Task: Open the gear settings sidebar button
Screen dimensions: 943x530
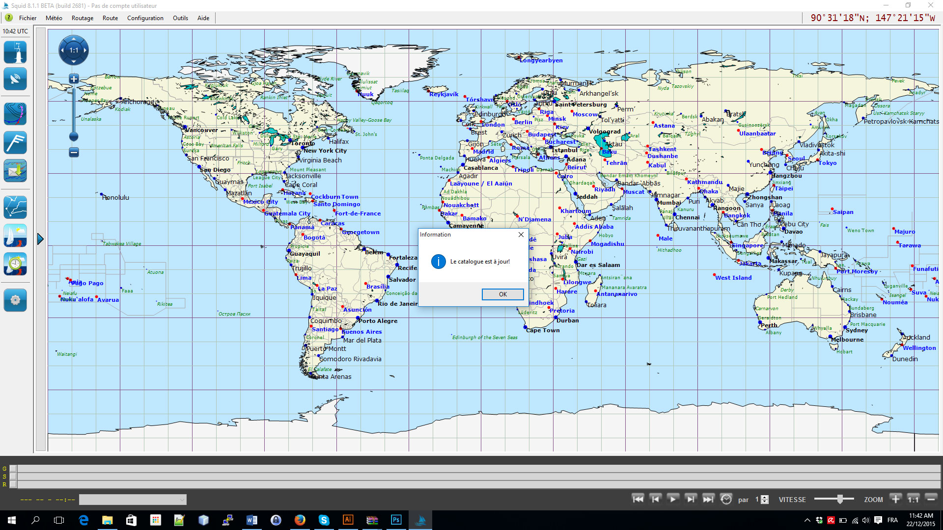Action: (15, 300)
